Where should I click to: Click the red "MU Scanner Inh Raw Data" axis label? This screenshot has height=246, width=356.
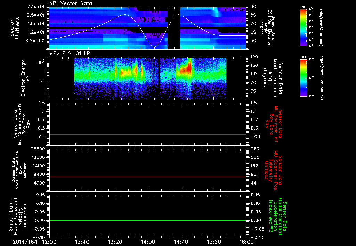pos(274,124)
